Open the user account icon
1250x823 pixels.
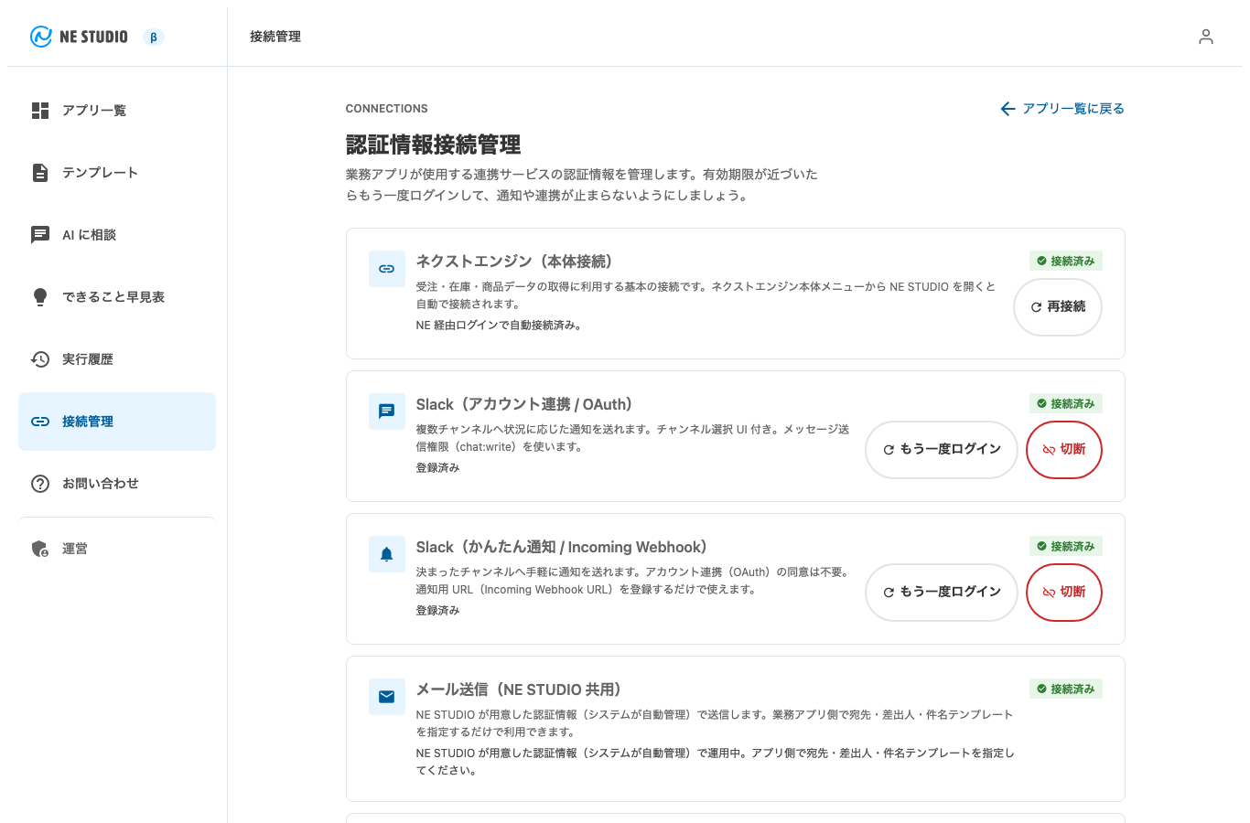1206,37
